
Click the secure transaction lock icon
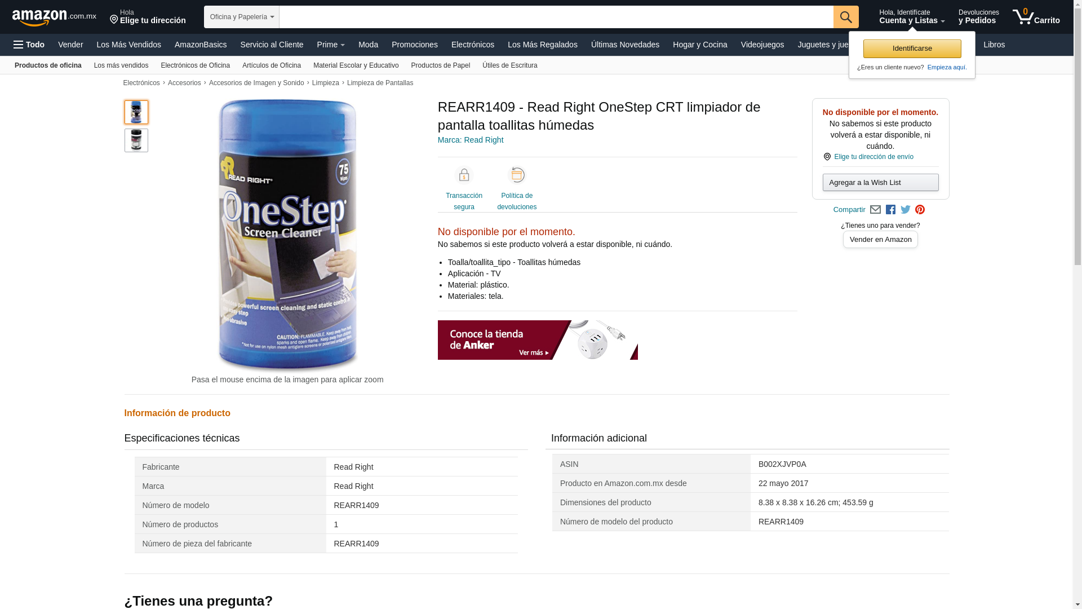point(464,175)
